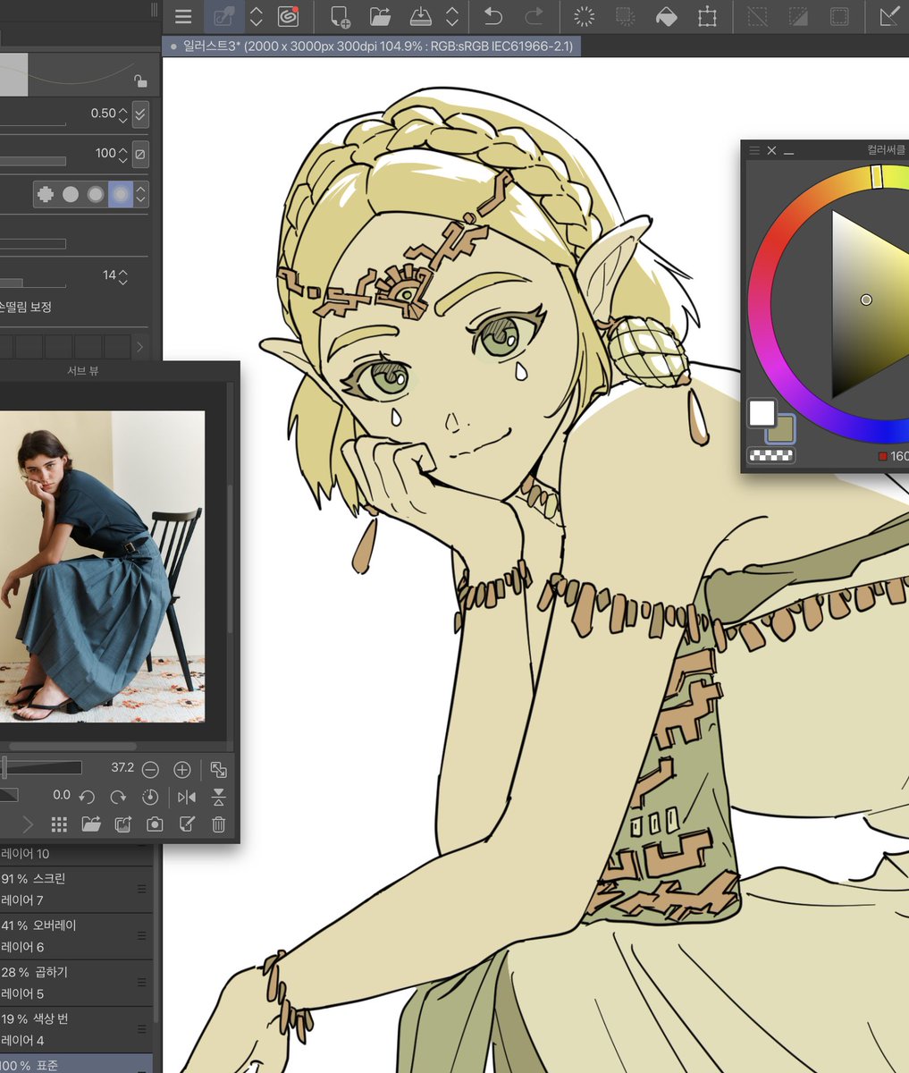Open stepper arrows beside brush size 0.50
The height and width of the screenshot is (1073, 909).
[123, 114]
